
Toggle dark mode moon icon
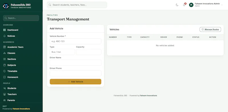coord(177,5)
